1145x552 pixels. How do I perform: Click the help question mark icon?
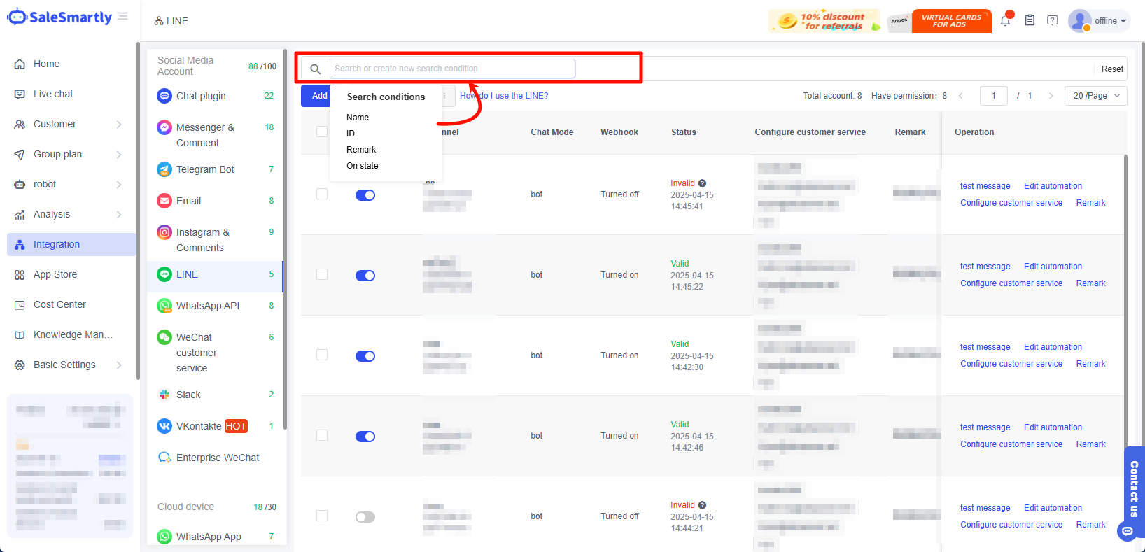pos(1052,21)
